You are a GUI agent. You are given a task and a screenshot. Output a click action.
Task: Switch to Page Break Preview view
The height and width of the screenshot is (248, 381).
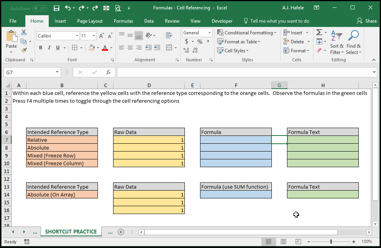[298, 241]
